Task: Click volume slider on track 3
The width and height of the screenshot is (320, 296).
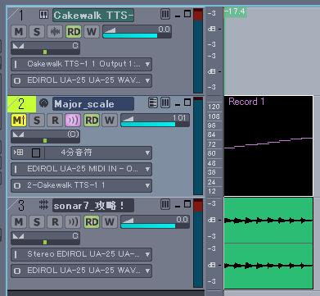Action: pos(155,222)
